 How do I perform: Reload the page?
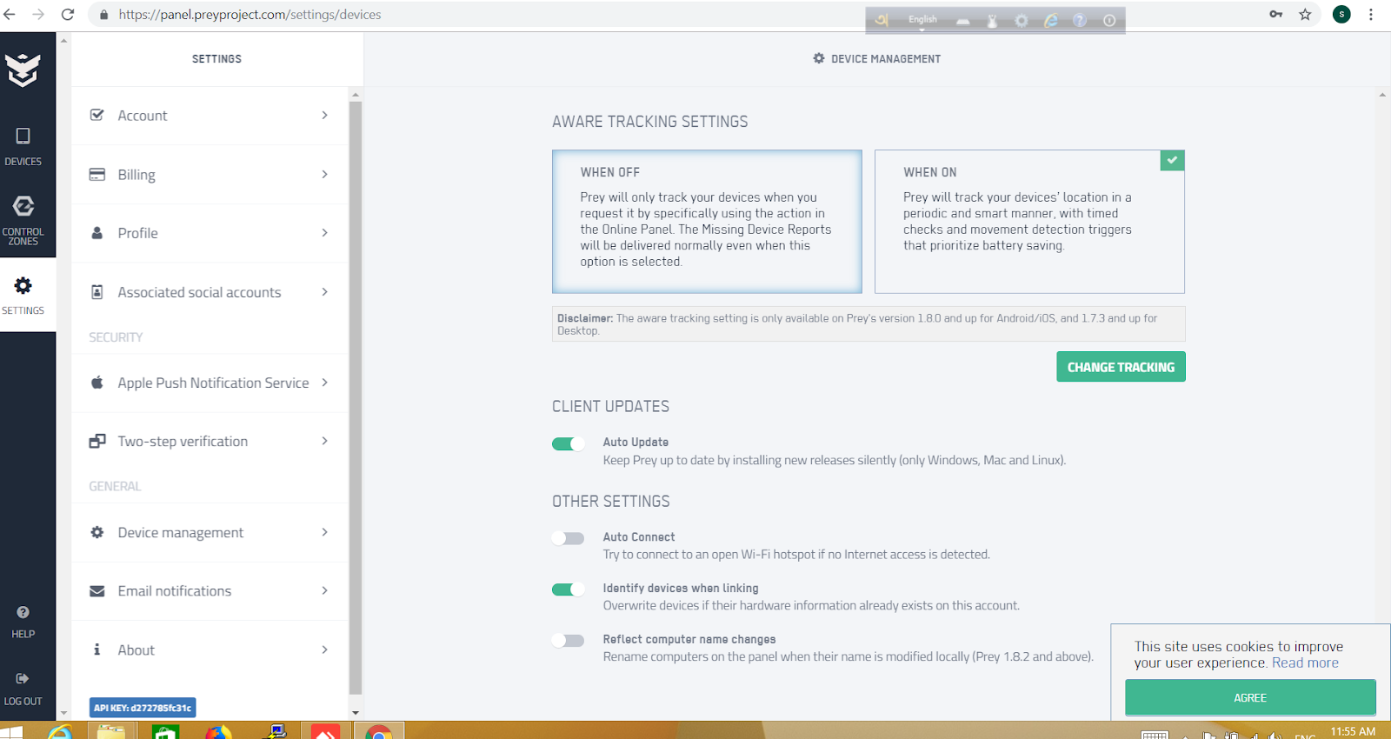[68, 14]
